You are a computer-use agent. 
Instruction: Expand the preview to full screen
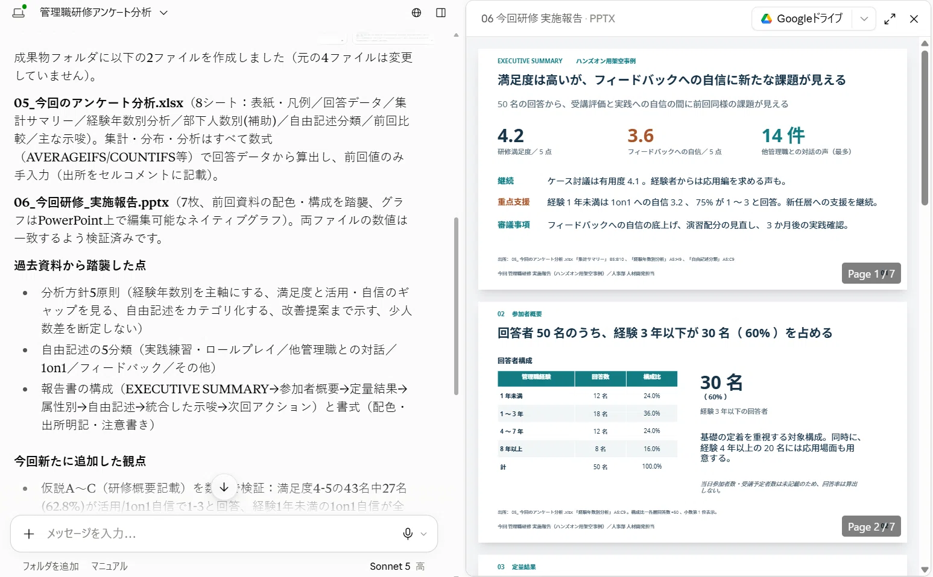tap(890, 19)
